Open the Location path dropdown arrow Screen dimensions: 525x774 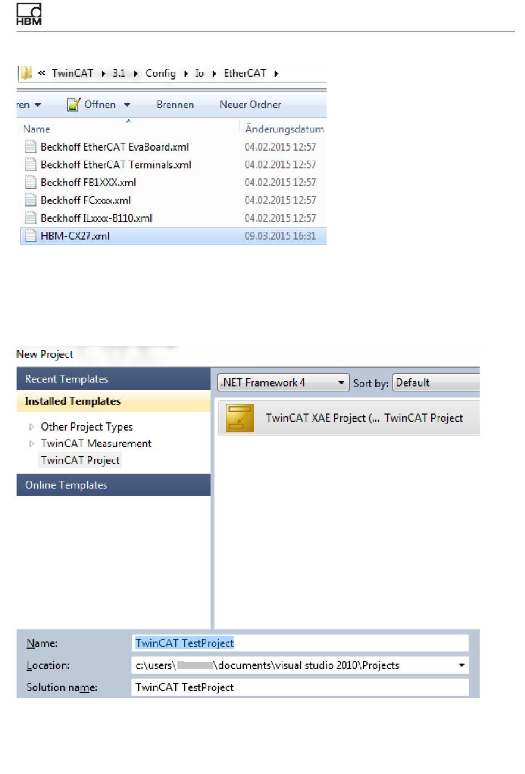pyautogui.click(x=461, y=665)
